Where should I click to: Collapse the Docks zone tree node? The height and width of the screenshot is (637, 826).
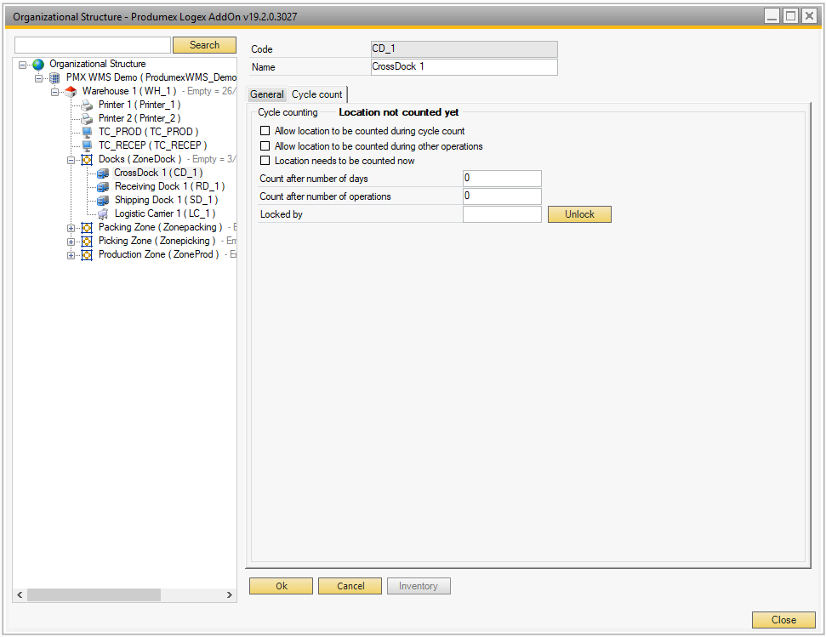(x=71, y=160)
